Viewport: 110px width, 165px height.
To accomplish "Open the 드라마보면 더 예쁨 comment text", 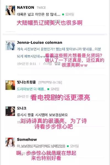I will coord(31,89).
